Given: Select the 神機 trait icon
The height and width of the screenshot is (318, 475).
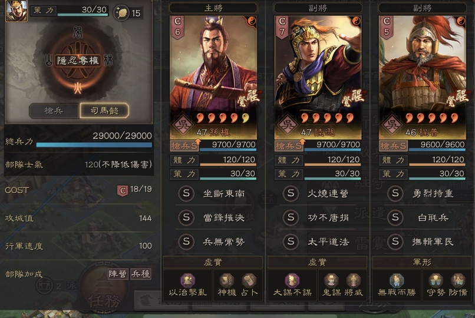Looking at the screenshot, I should point(226,280).
